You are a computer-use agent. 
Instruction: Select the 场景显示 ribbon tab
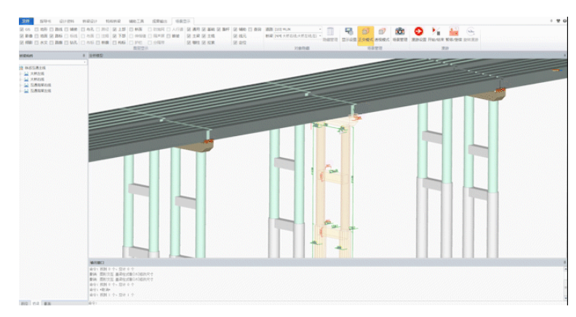tap(183, 21)
